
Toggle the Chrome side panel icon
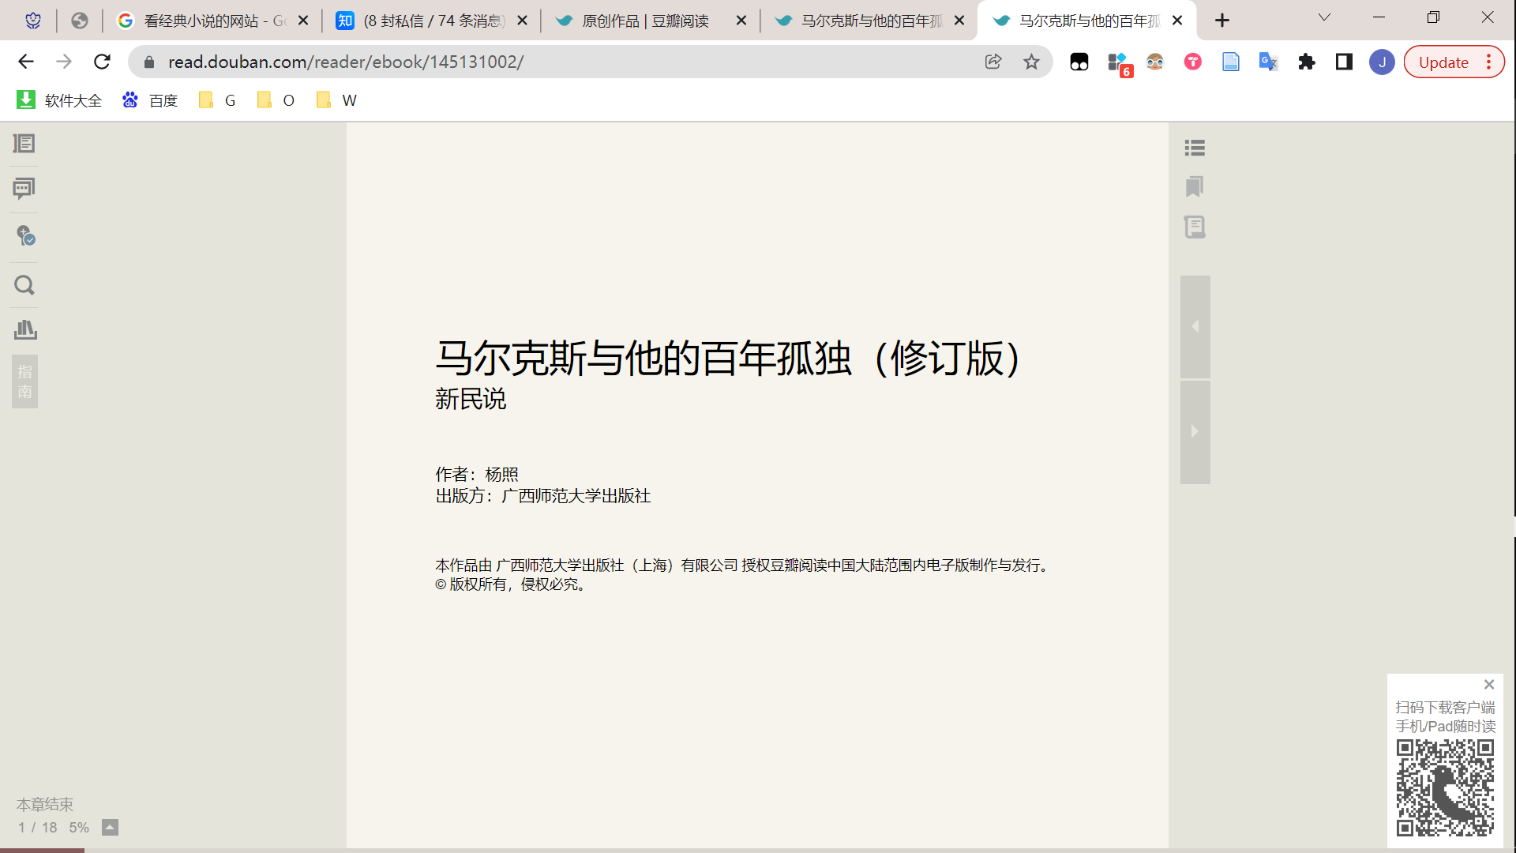click(x=1344, y=62)
